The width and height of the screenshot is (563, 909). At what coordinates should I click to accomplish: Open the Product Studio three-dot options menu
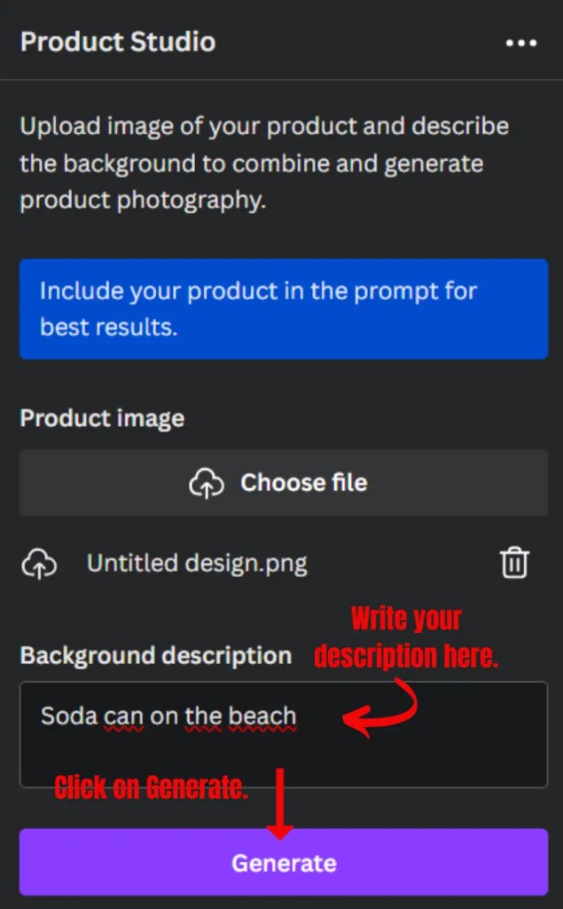coord(521,43)
